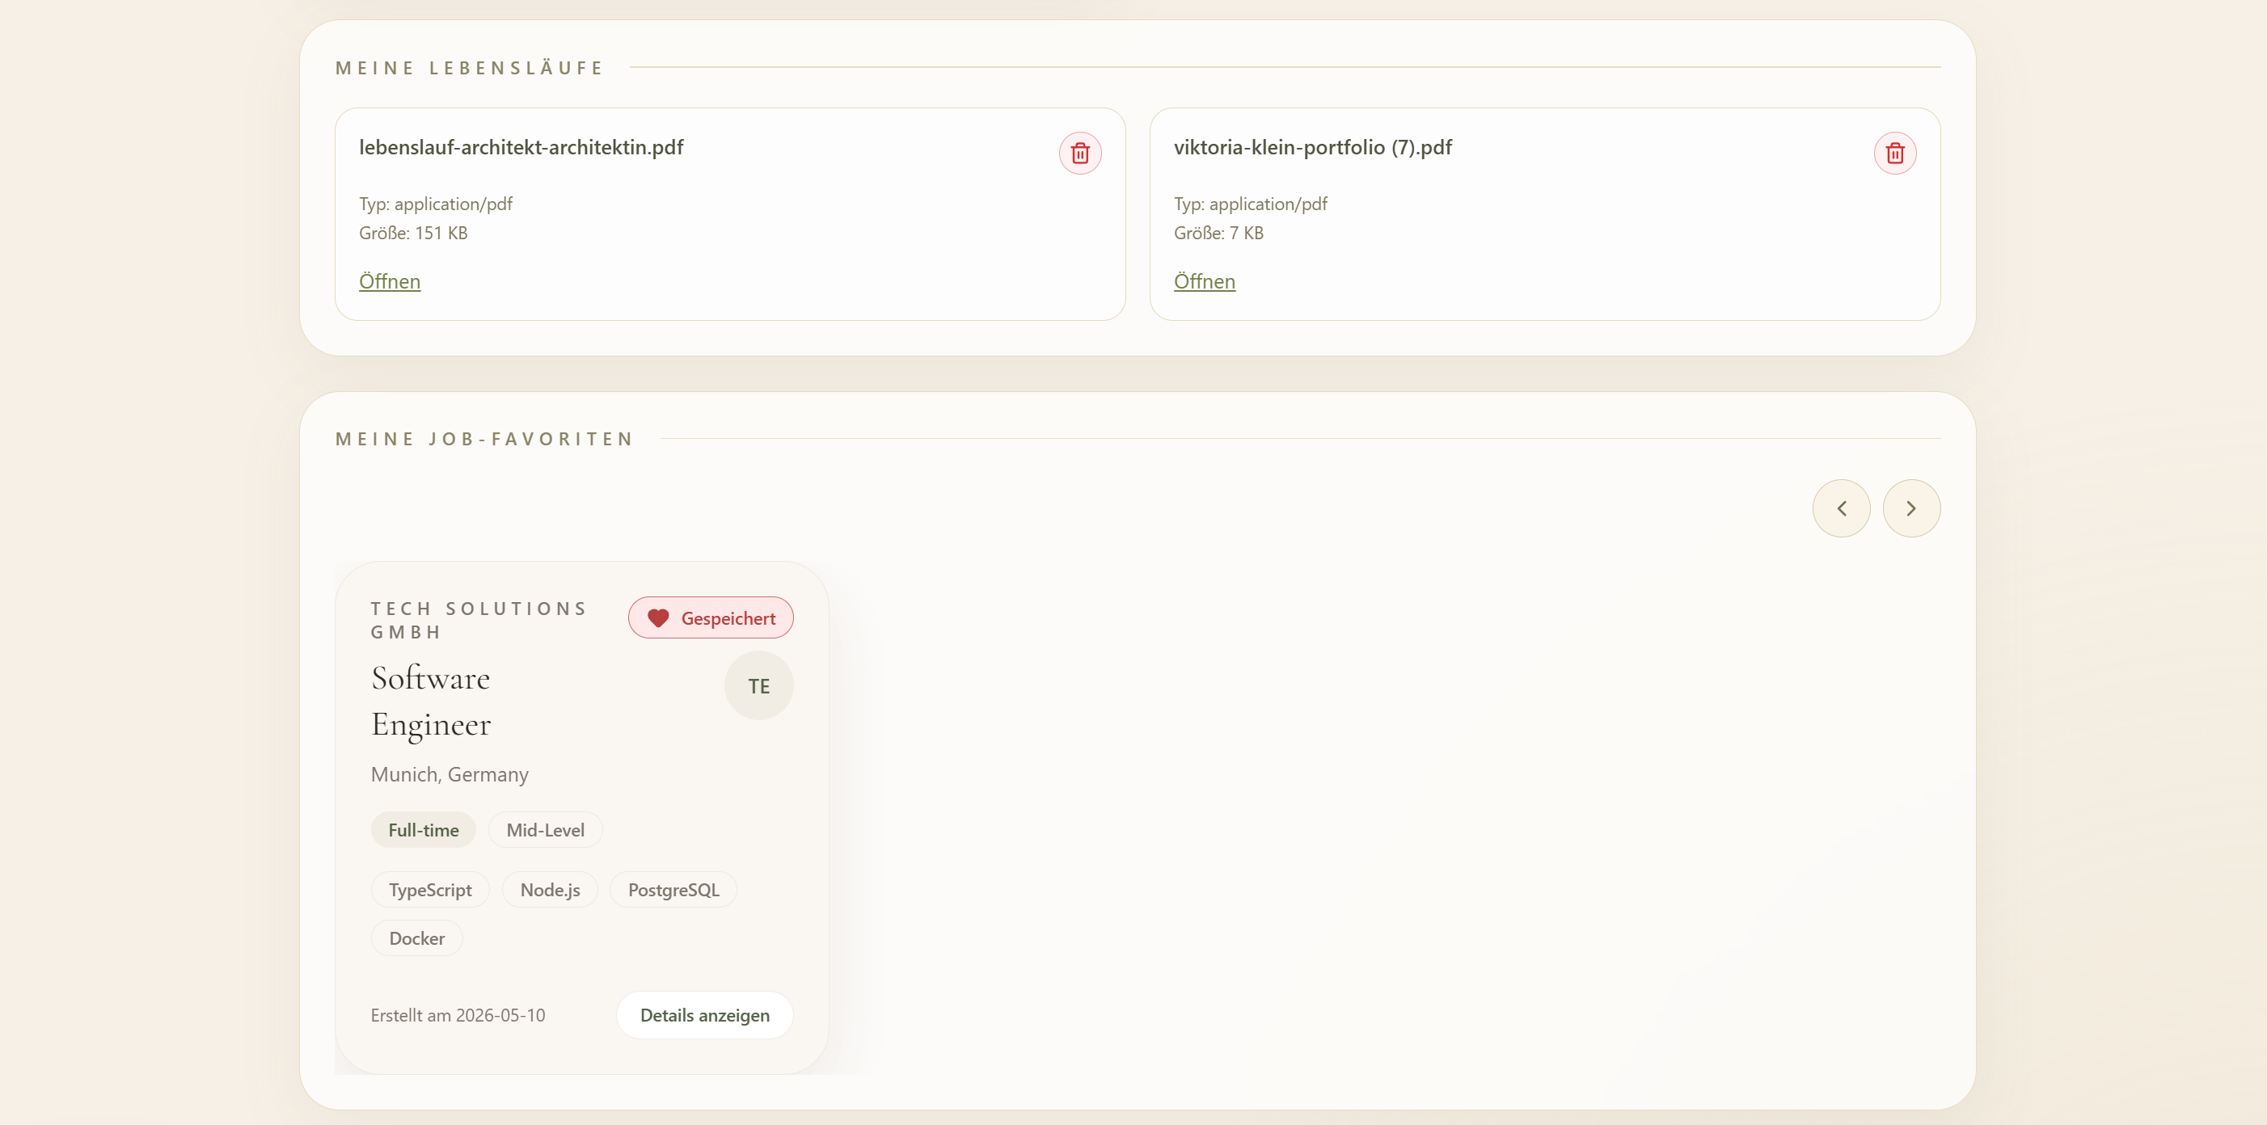
Task: Toggle the Gespeichert saved-favorite button
Action: (710, 618)
